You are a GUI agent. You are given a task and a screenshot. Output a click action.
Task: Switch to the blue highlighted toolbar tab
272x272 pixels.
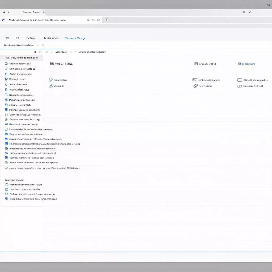(x=75, y=38)
